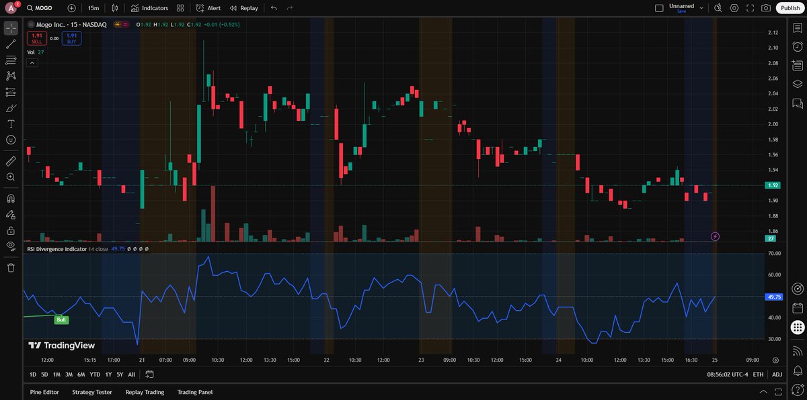Open the candlestick chart type menu
Screen dimensions: 807x400
[115, 8]
